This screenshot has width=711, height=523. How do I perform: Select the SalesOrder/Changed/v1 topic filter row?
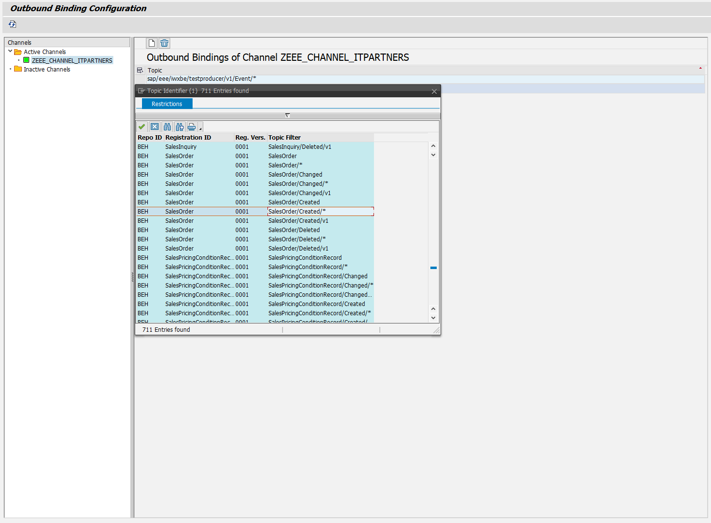click(x=299, y=193)
